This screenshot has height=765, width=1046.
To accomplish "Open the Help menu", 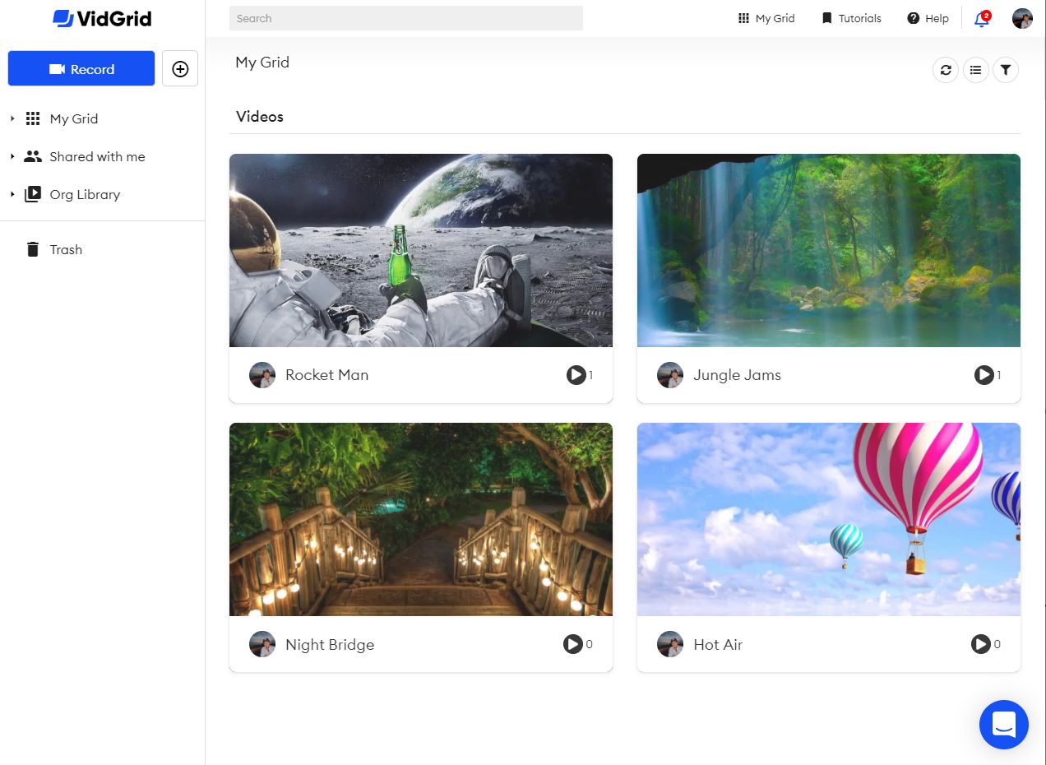I will tap(928, 18).
